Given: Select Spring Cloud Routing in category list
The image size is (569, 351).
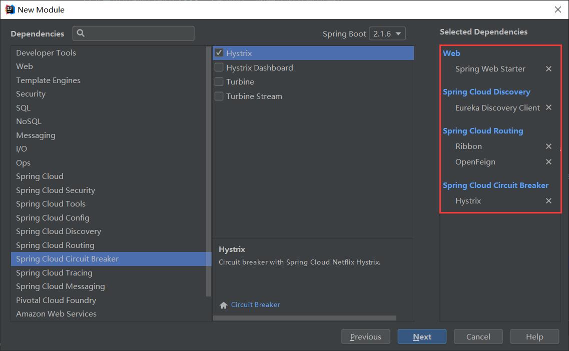Looking at the screenshot, I should [x=109, y=245].
